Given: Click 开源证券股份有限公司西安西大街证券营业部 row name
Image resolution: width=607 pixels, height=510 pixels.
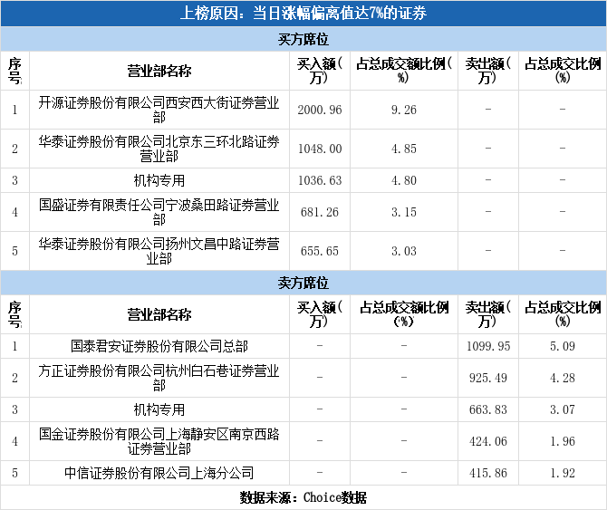Looking at the screenshot, I should click(159, 110).
